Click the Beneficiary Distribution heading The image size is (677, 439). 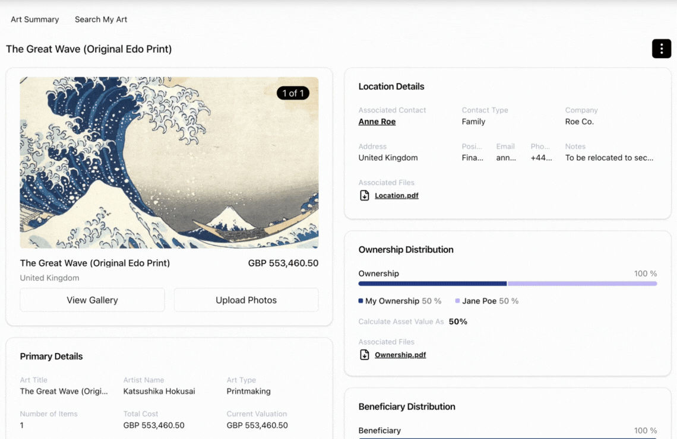coord(407,406)
